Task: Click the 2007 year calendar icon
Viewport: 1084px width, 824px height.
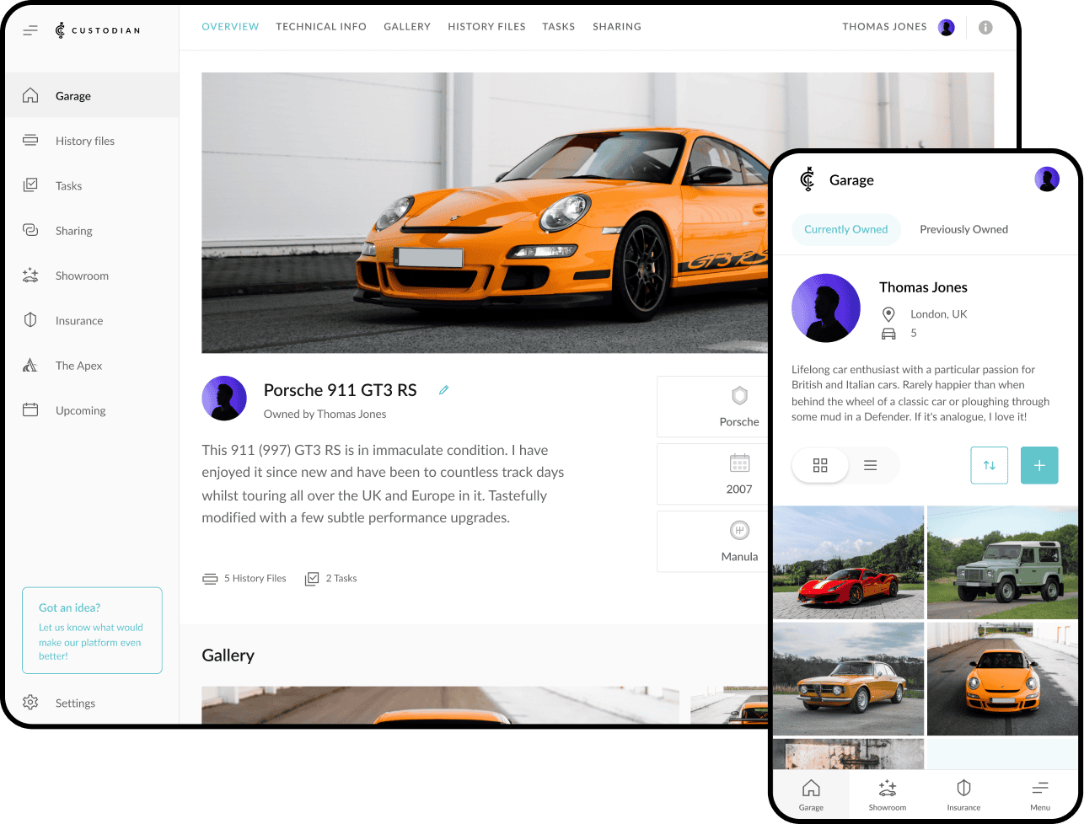Action: pyautogui.click(x=739, y=463)
